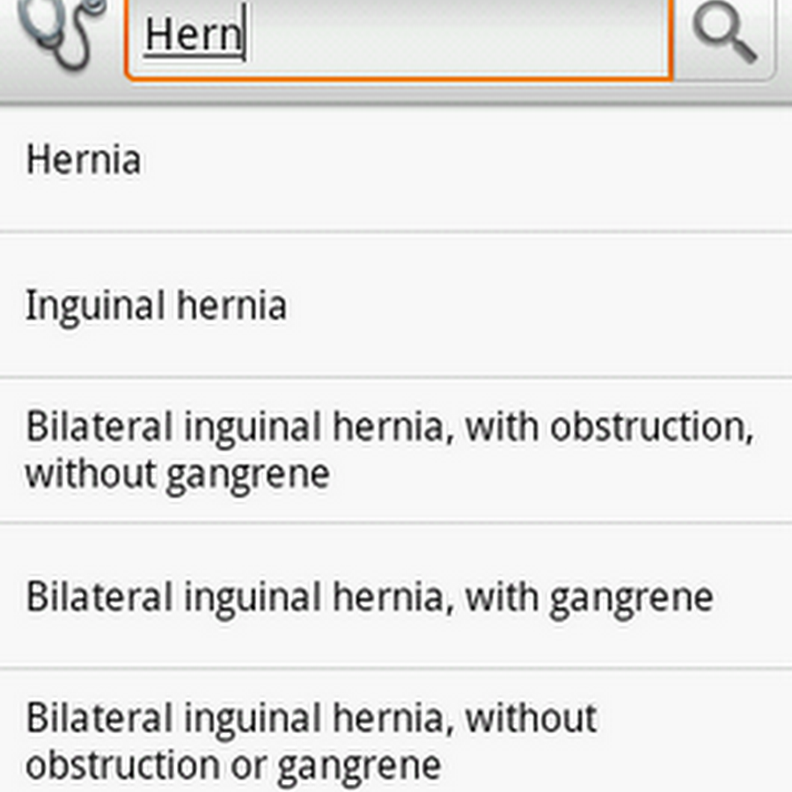Viewport: 792px width, 792px height.
Task: Tap the second suggestion, Inguinal hernia
Action: pos(396,306)
